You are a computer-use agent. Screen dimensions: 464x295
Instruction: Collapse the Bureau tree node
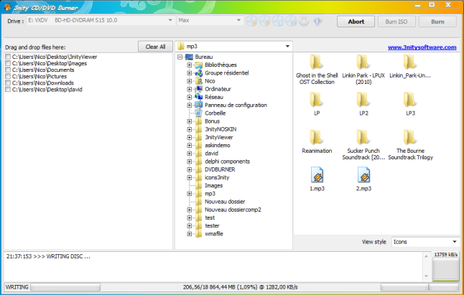180,57
